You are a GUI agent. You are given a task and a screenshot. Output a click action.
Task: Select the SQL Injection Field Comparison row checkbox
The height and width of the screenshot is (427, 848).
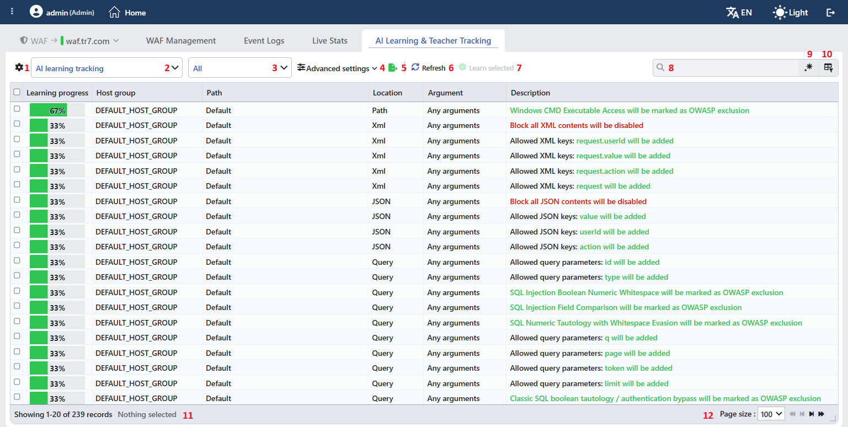coord(17,306)
